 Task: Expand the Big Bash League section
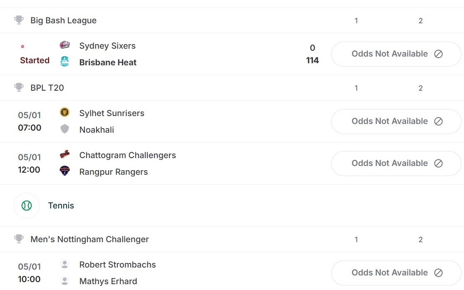[63, 20]
